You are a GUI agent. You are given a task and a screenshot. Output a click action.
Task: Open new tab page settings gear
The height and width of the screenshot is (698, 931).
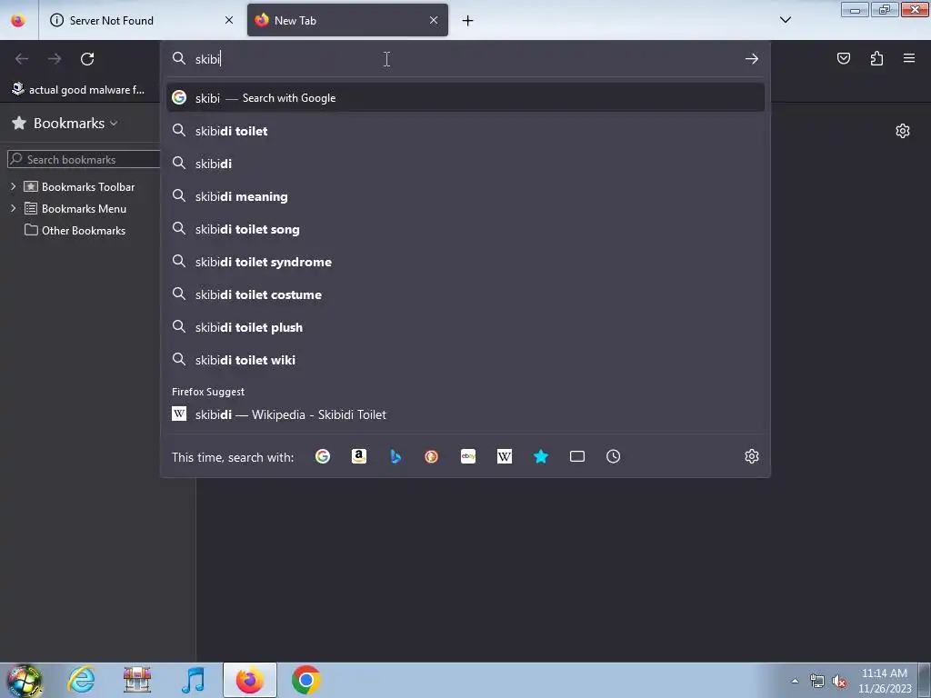(903, 131)
